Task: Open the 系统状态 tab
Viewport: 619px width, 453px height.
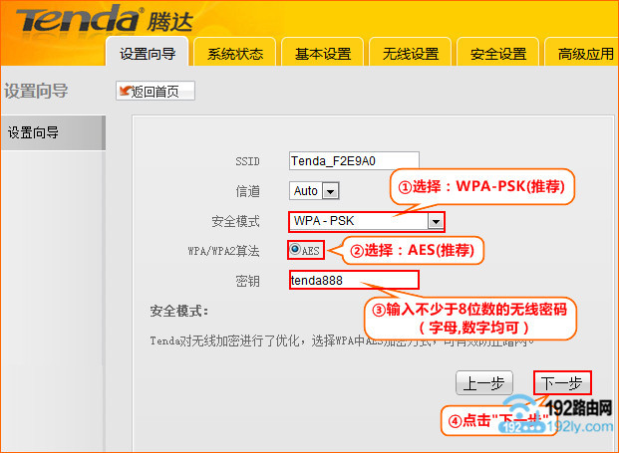Action: point(234,54)
